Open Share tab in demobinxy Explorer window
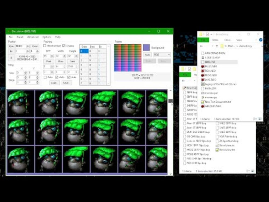The height and width of the screenshot is (202, 269). (227, 40)
